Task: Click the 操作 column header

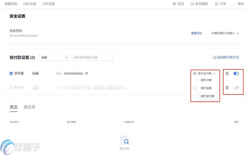Action: (x=236, y=122)
